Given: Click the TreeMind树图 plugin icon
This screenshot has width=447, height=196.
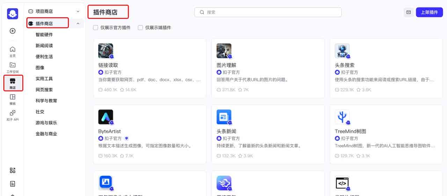Looking at the screenshot, I should pos(342,117).
